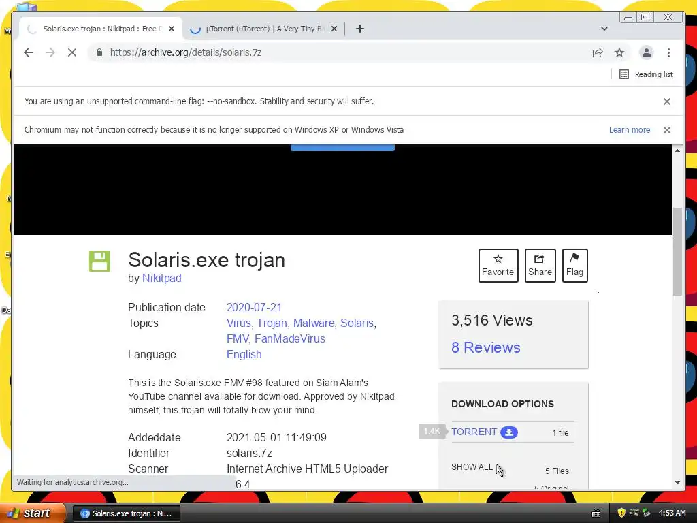Bookmark this page with the star
Screen dimensions: 697x523
619,52
